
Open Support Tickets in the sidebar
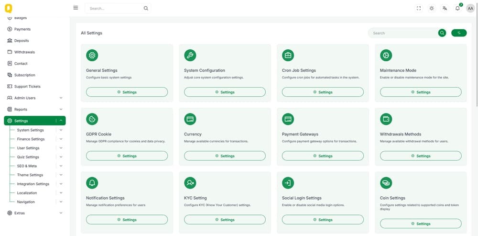tap(27, 87)
